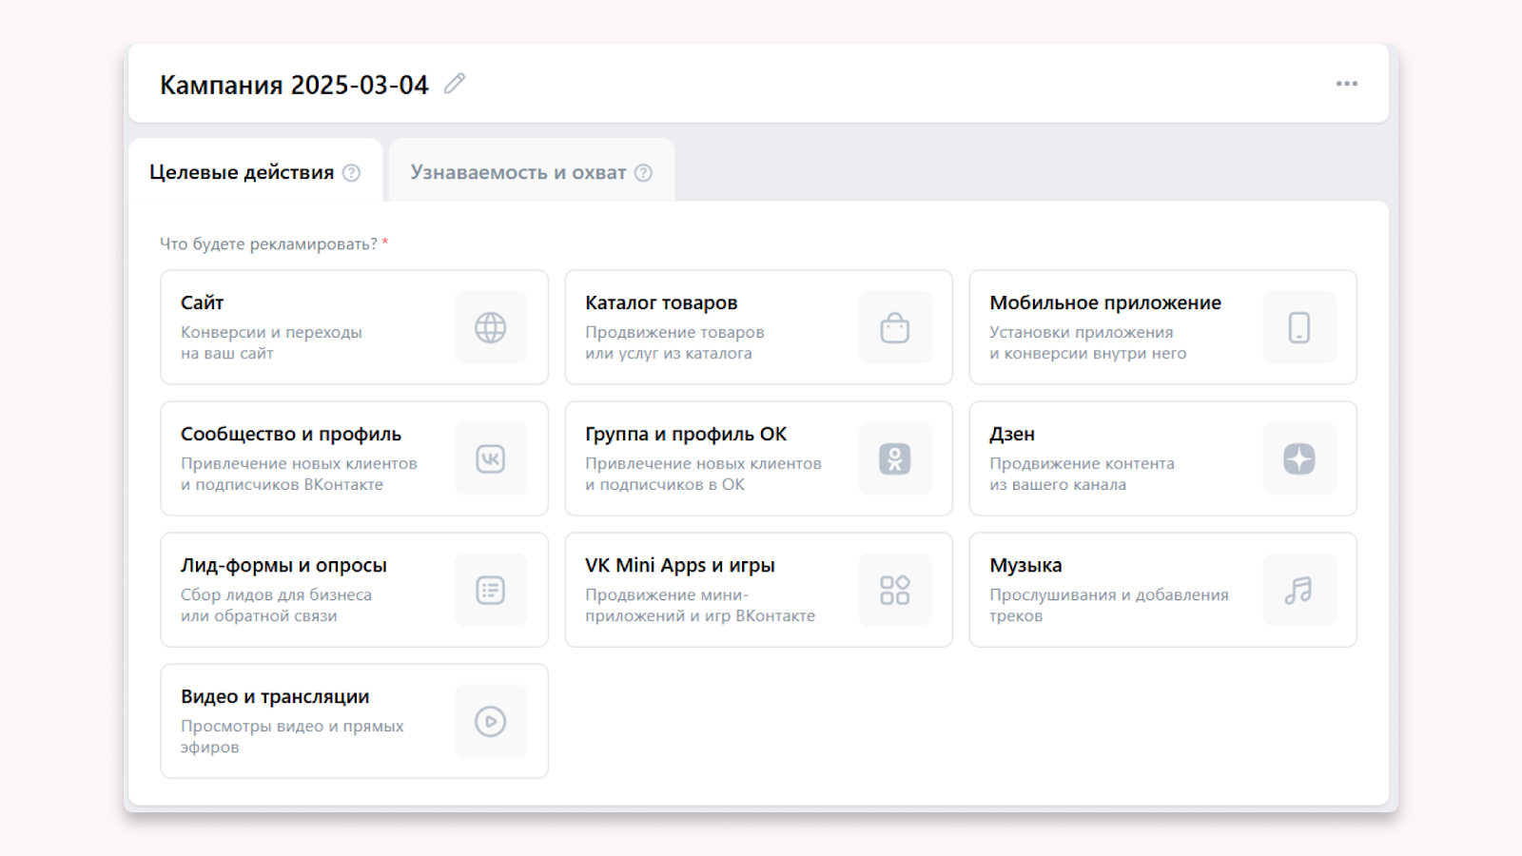Click the music note icon
Screen dimensions: 1522x856
click(x=1298, y=590)
